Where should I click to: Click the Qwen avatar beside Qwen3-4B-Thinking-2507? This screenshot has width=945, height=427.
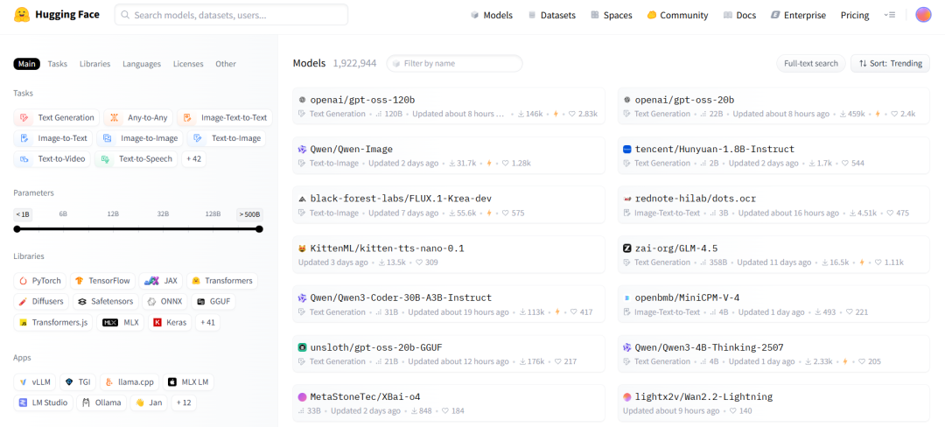point(626,347)
